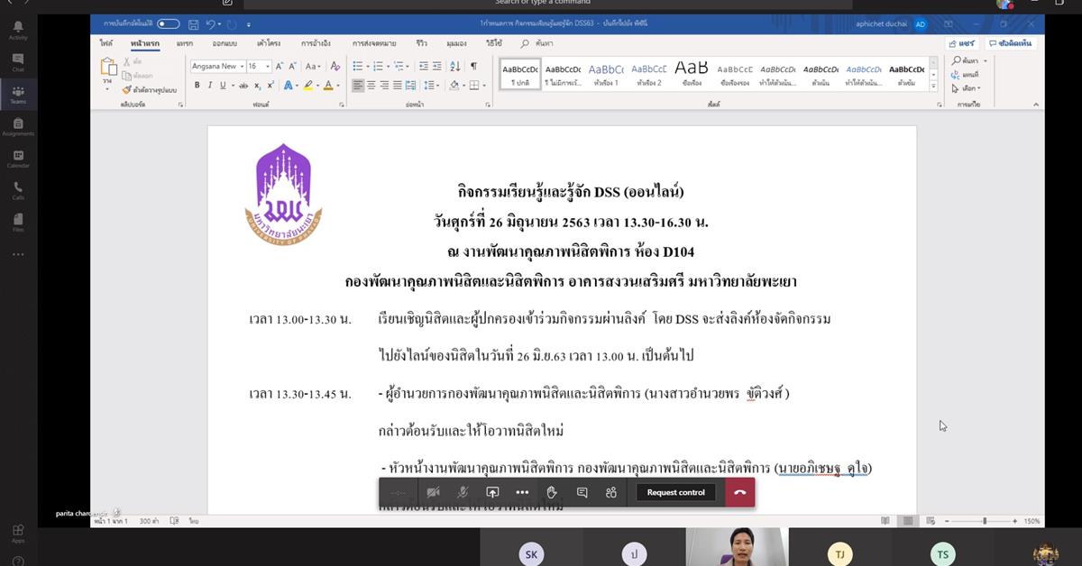Apply yellow text highlight color

click(x=307, y=86)
